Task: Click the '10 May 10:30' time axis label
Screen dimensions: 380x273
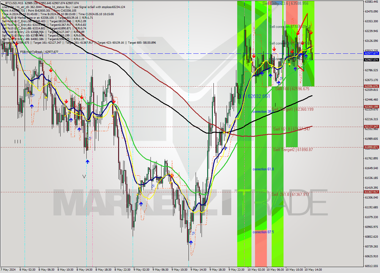Action: pyautogui.click(x=295, y=270)
